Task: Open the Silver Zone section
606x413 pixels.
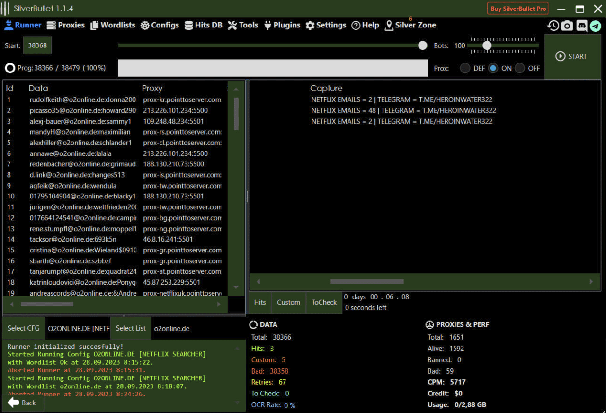Action: 410,25
